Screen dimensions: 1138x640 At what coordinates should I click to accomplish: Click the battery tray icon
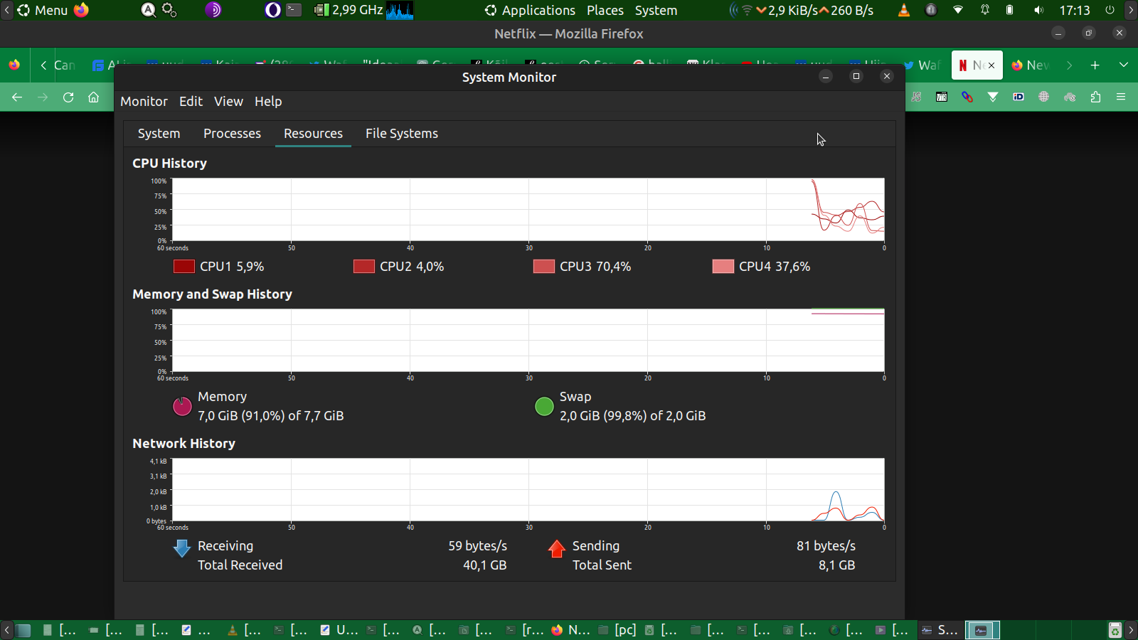point(1009,10)
